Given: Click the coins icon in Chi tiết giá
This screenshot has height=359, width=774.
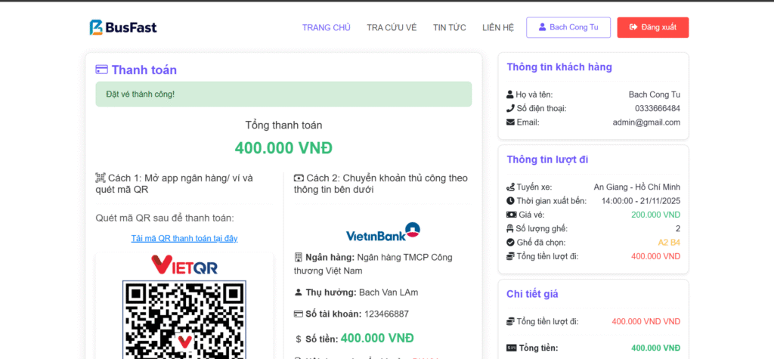Looking at the screenshot, I should pos(511,321).
